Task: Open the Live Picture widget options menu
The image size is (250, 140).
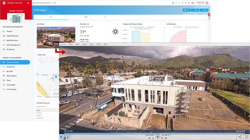Action: [74, 24]
